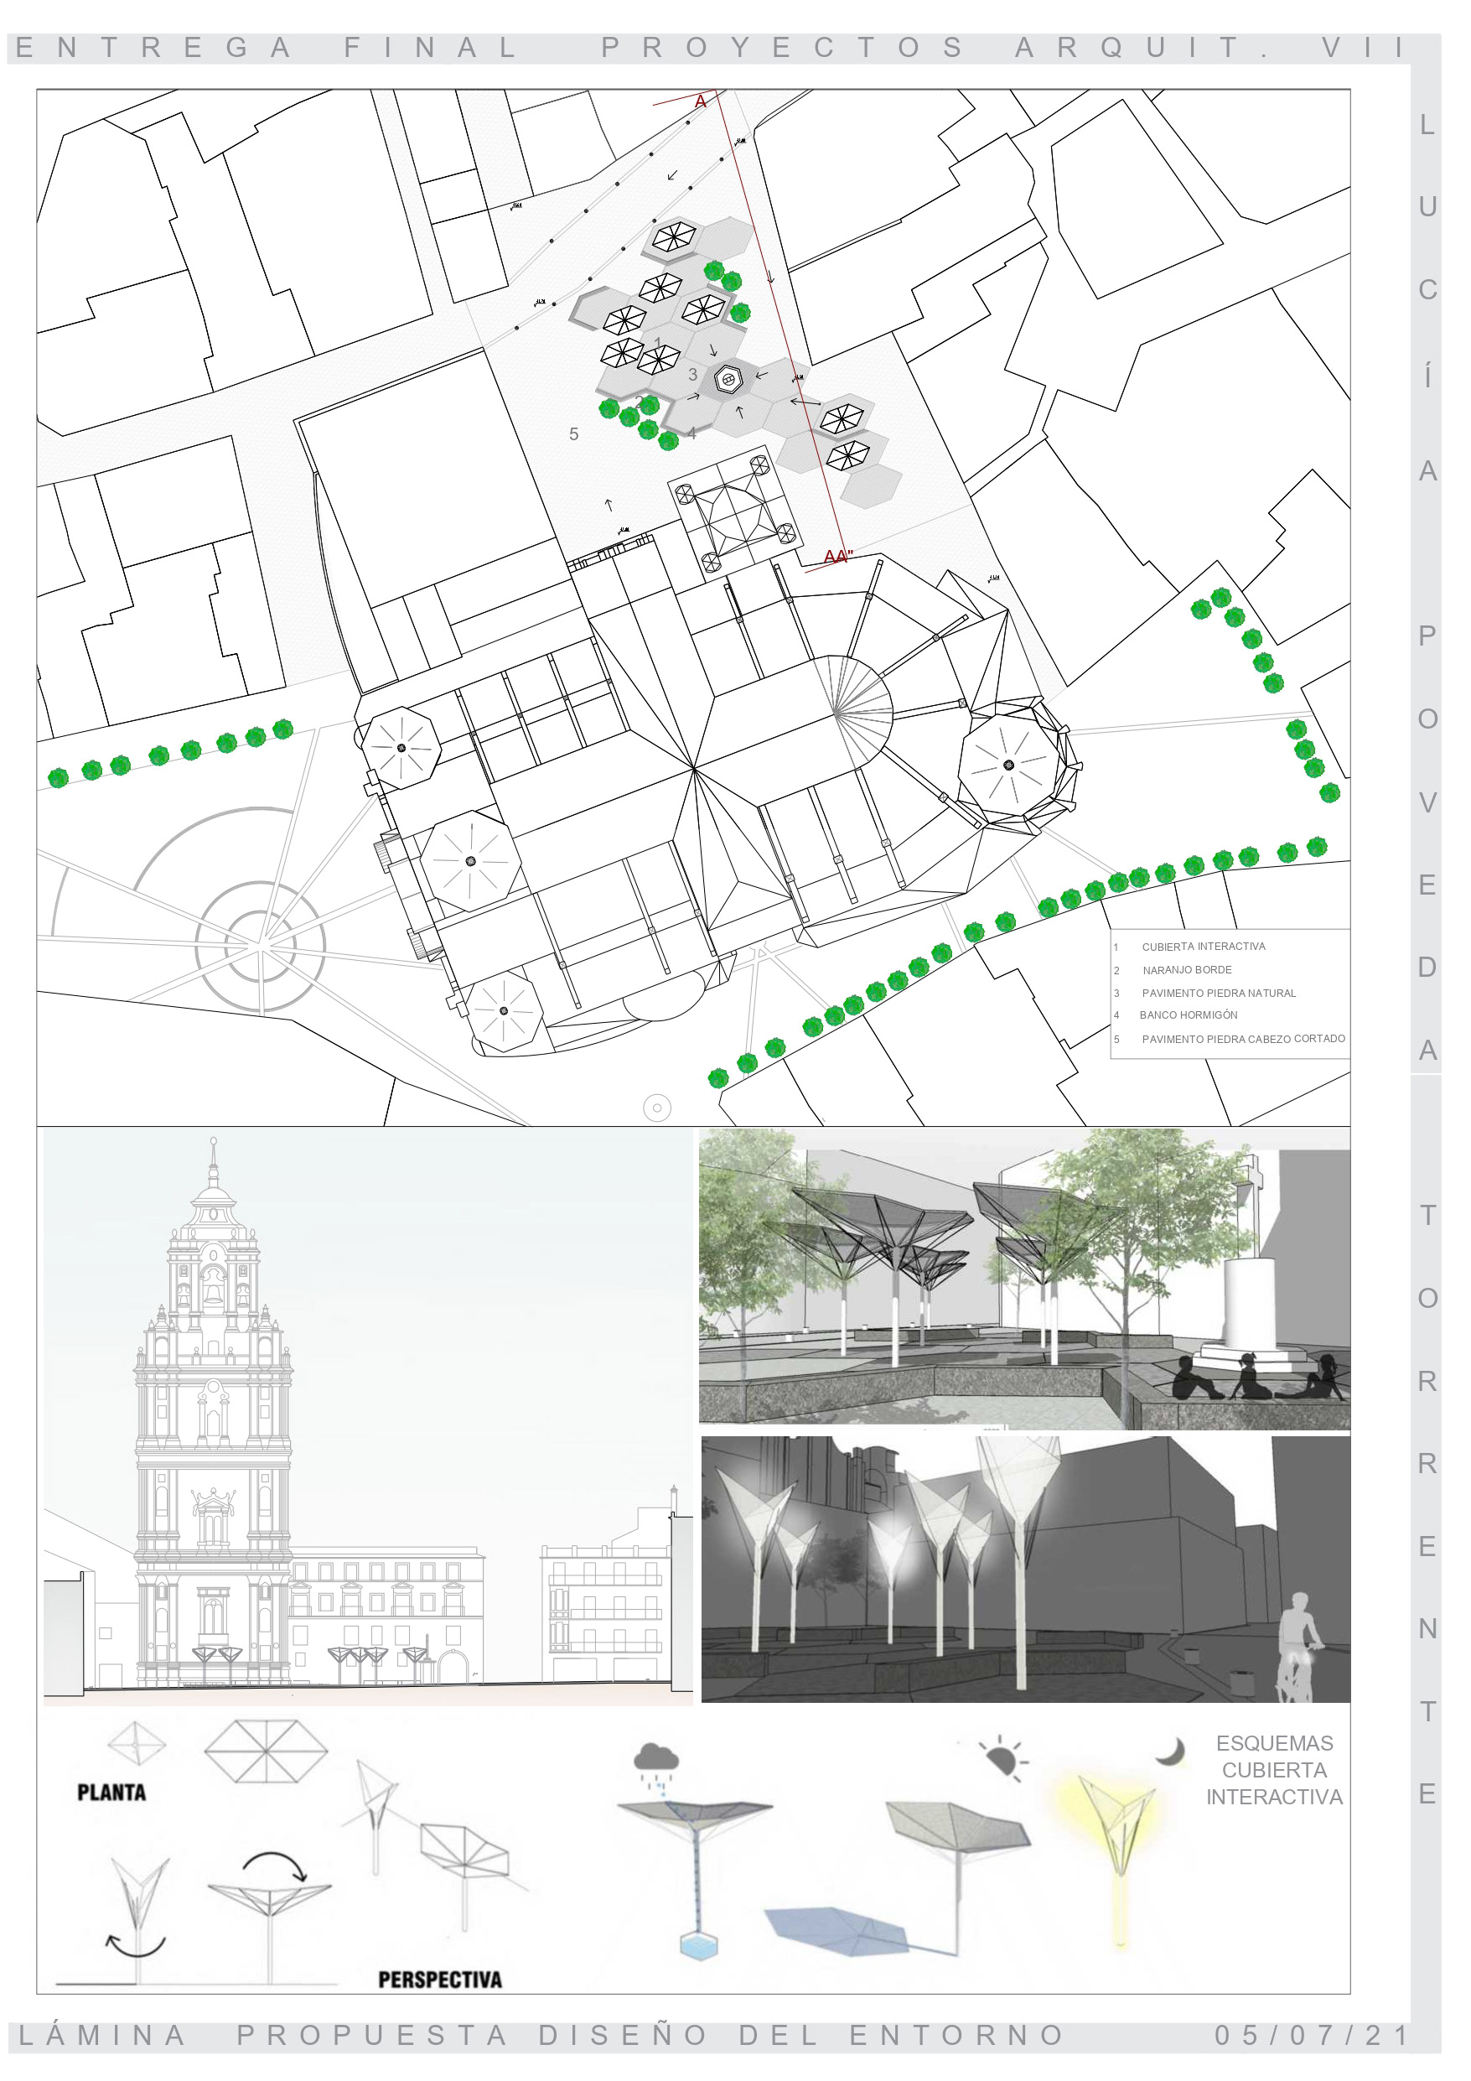Click the number 3 beside the fountain

coord(692,374)
